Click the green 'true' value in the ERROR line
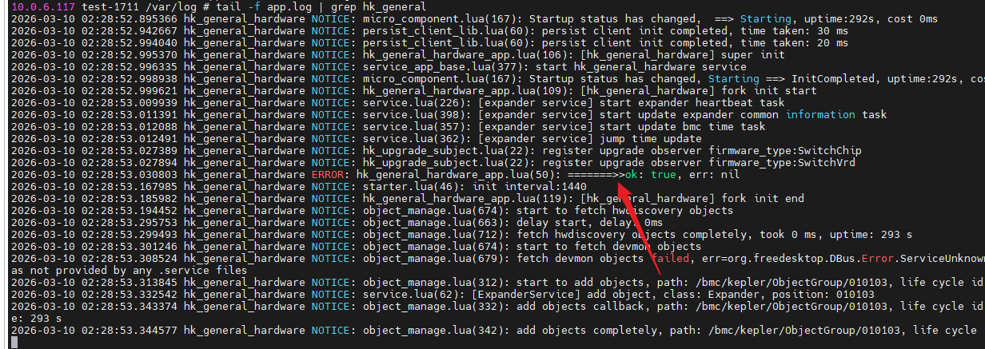 [664, 173]
